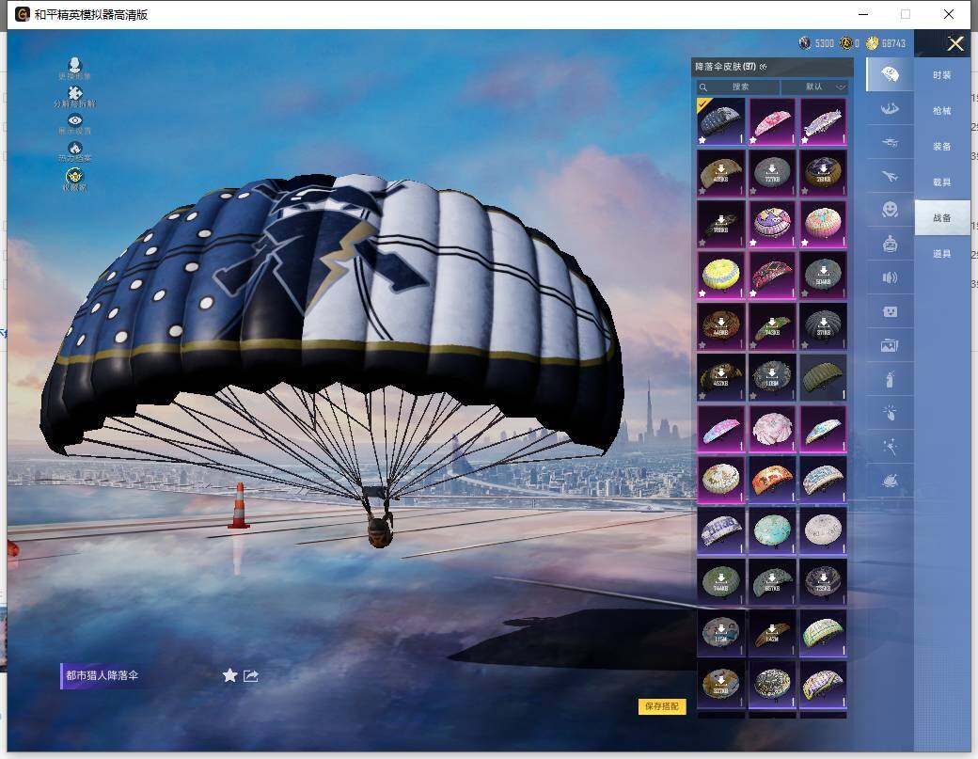The image size is (978, 759).
Task: Select the equipped blue-white parachute thumbnail
Action: [721, 121]
